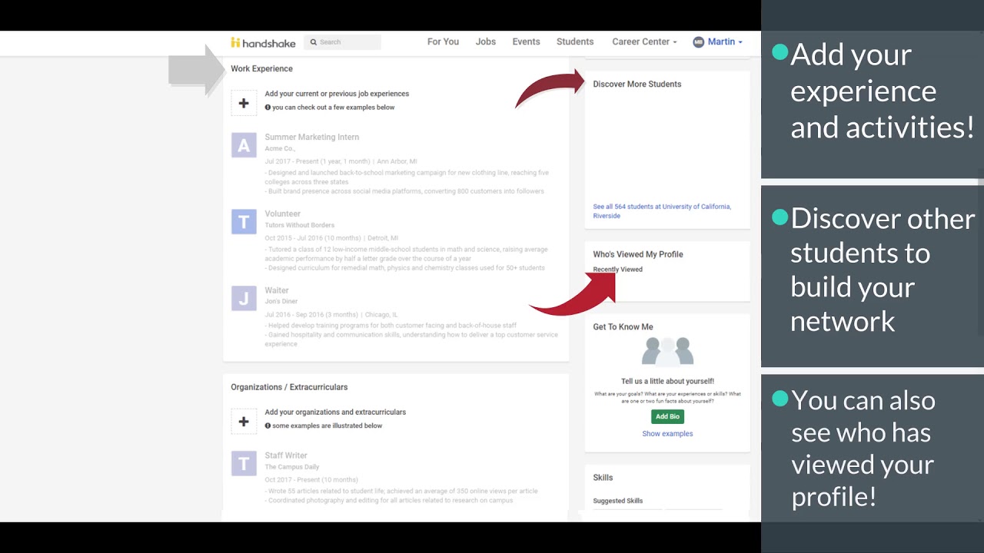Open the Career Center dropdown
The width and height of the screenshot is (984, 553).
[x=644, y=42]
